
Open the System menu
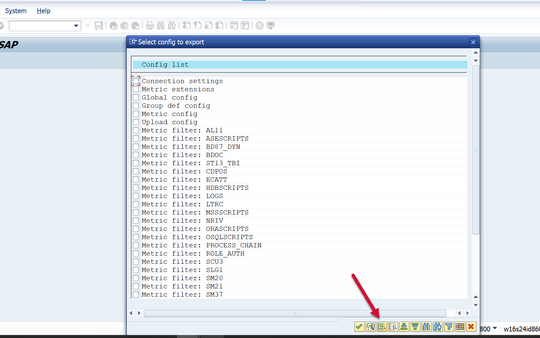(16, 11)
